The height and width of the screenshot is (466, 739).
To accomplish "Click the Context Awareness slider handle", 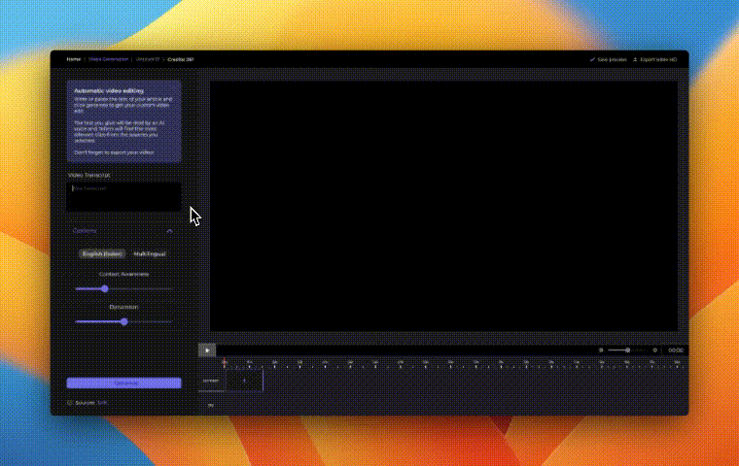I will pos(105,288).
